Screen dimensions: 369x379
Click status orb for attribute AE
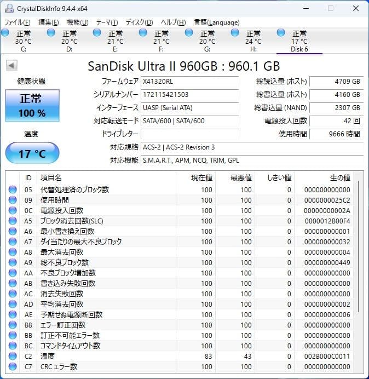(x=13, y=314)
